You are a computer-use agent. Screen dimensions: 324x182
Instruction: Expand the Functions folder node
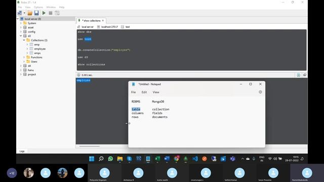click(x=24, y=57)
